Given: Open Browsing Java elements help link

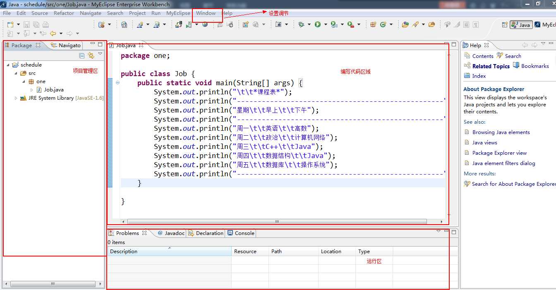Looking at the screenshot, I should (501, 132).
